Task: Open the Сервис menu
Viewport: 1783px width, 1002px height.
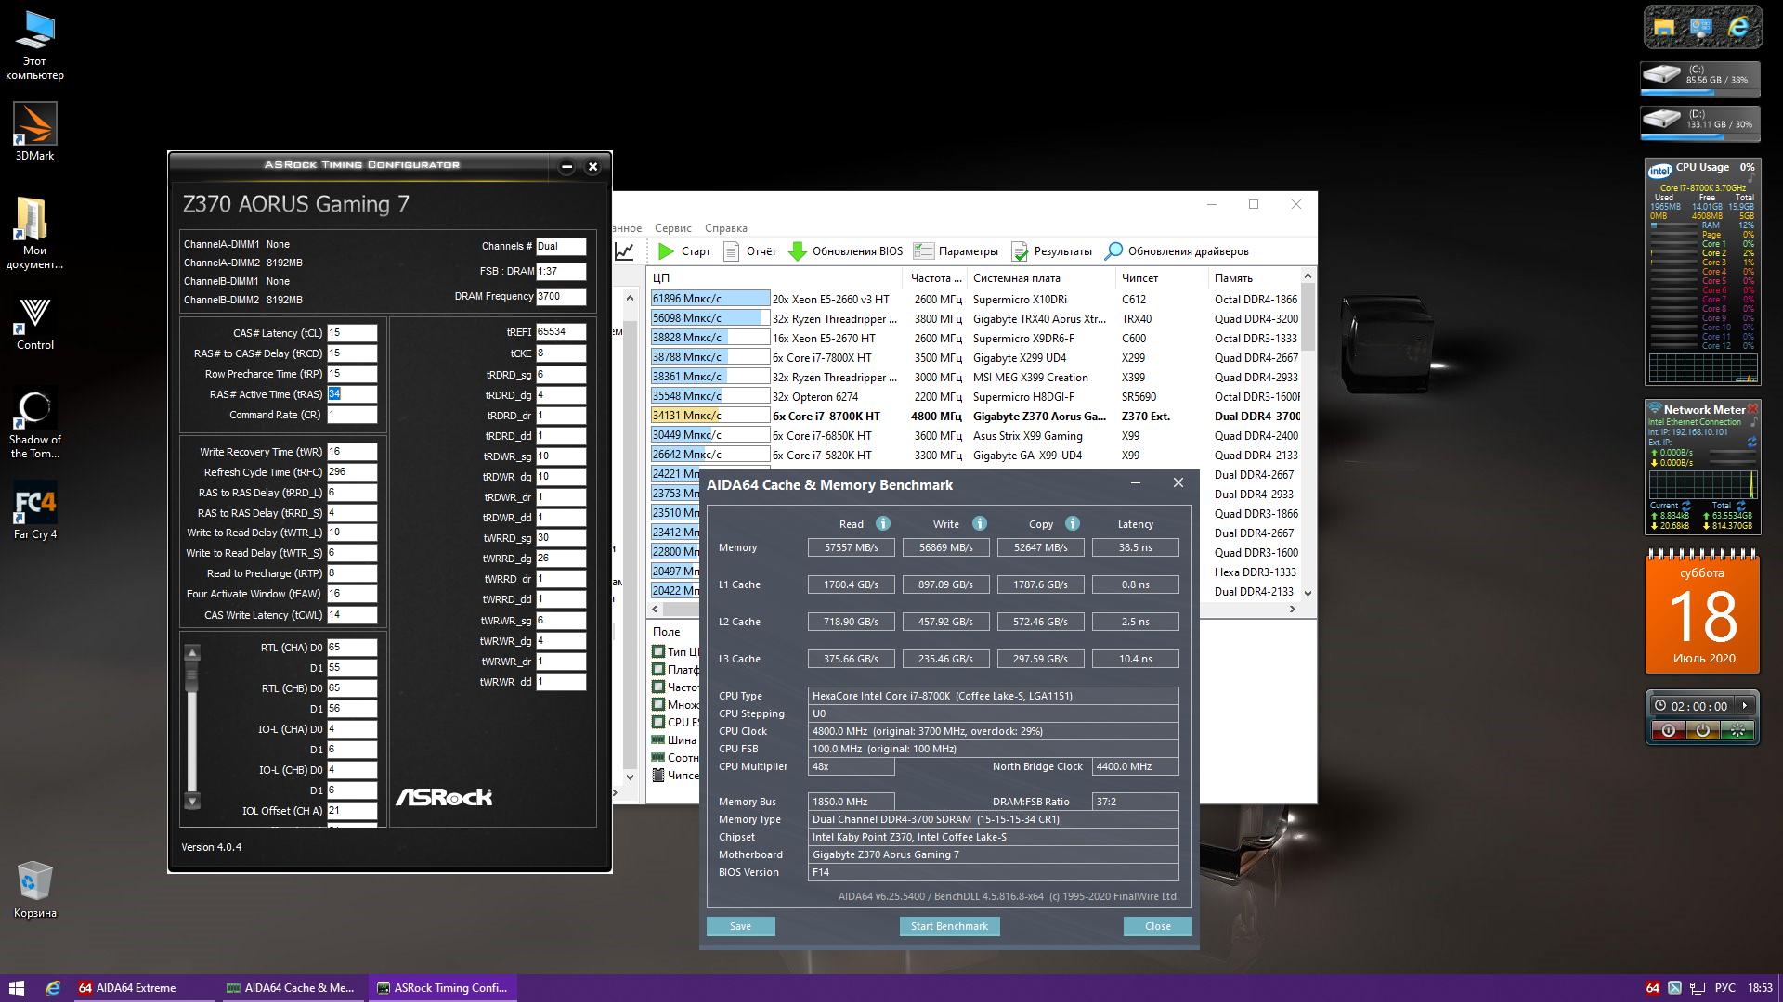Action: pyautogui.click(x=672, y=228)
